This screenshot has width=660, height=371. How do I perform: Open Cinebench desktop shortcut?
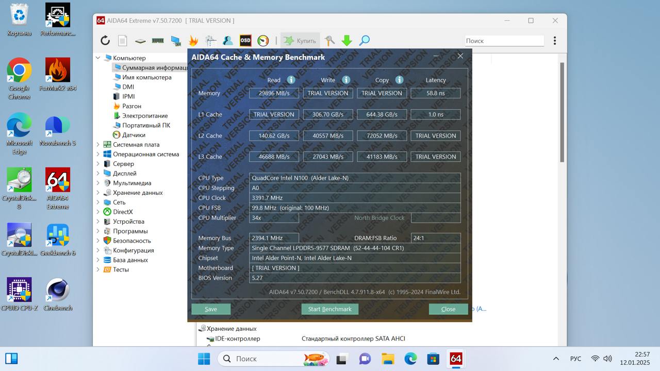[58, 294]
